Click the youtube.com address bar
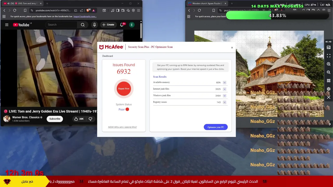The image size is (333, 187). [53, 10]
